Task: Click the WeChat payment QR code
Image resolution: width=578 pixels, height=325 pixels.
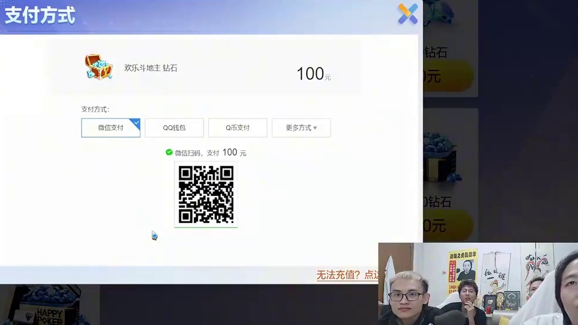Action: tap(206, 194)
